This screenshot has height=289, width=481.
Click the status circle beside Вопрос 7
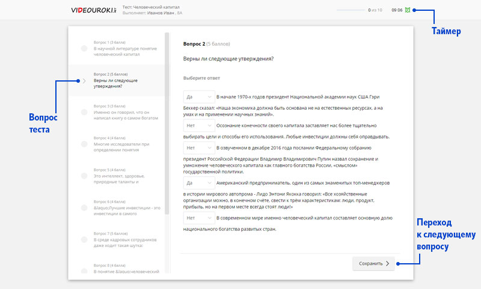coord(84,239)
